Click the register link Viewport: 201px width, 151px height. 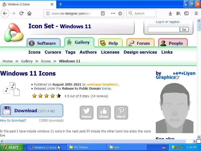coord(175,22)
